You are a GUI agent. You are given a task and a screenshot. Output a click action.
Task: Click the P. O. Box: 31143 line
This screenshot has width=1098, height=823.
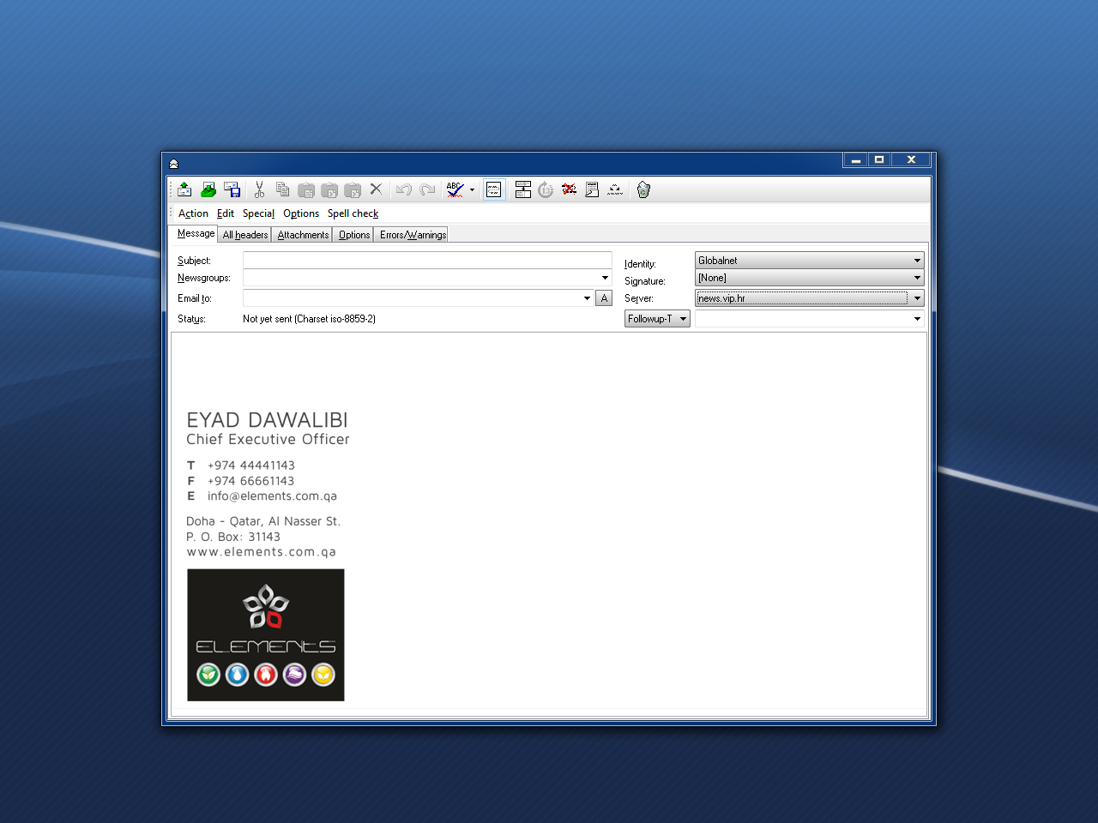click(x=233, y=537)
